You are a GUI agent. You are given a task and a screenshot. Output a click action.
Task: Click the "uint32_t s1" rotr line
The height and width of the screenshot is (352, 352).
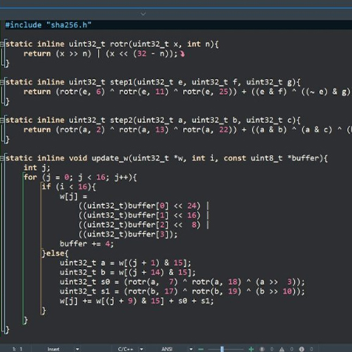182,291
